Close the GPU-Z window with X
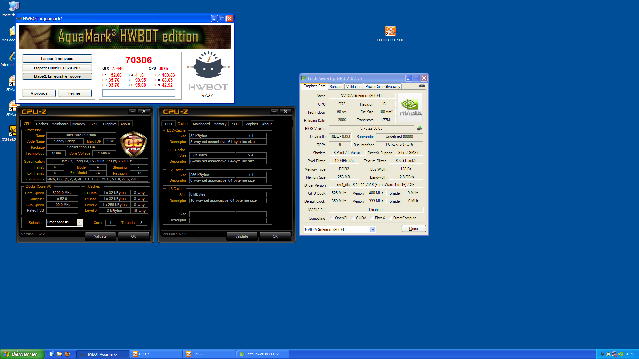The width and height of the screenshot is (639, 359). [424, 78]
